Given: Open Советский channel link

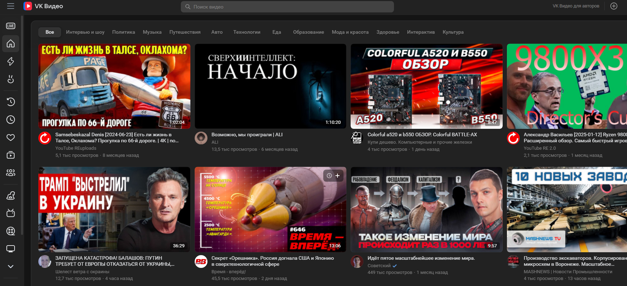Looking at the screenshot, I should (x=379, y=265).
